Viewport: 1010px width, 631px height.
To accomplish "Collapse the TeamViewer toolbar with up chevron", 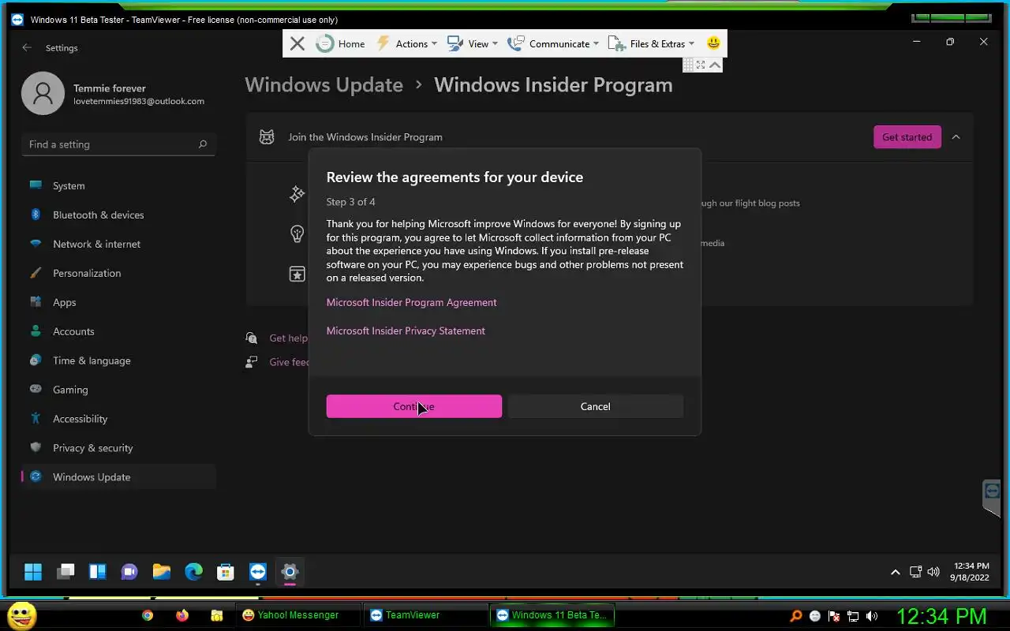I will (715, 65).
